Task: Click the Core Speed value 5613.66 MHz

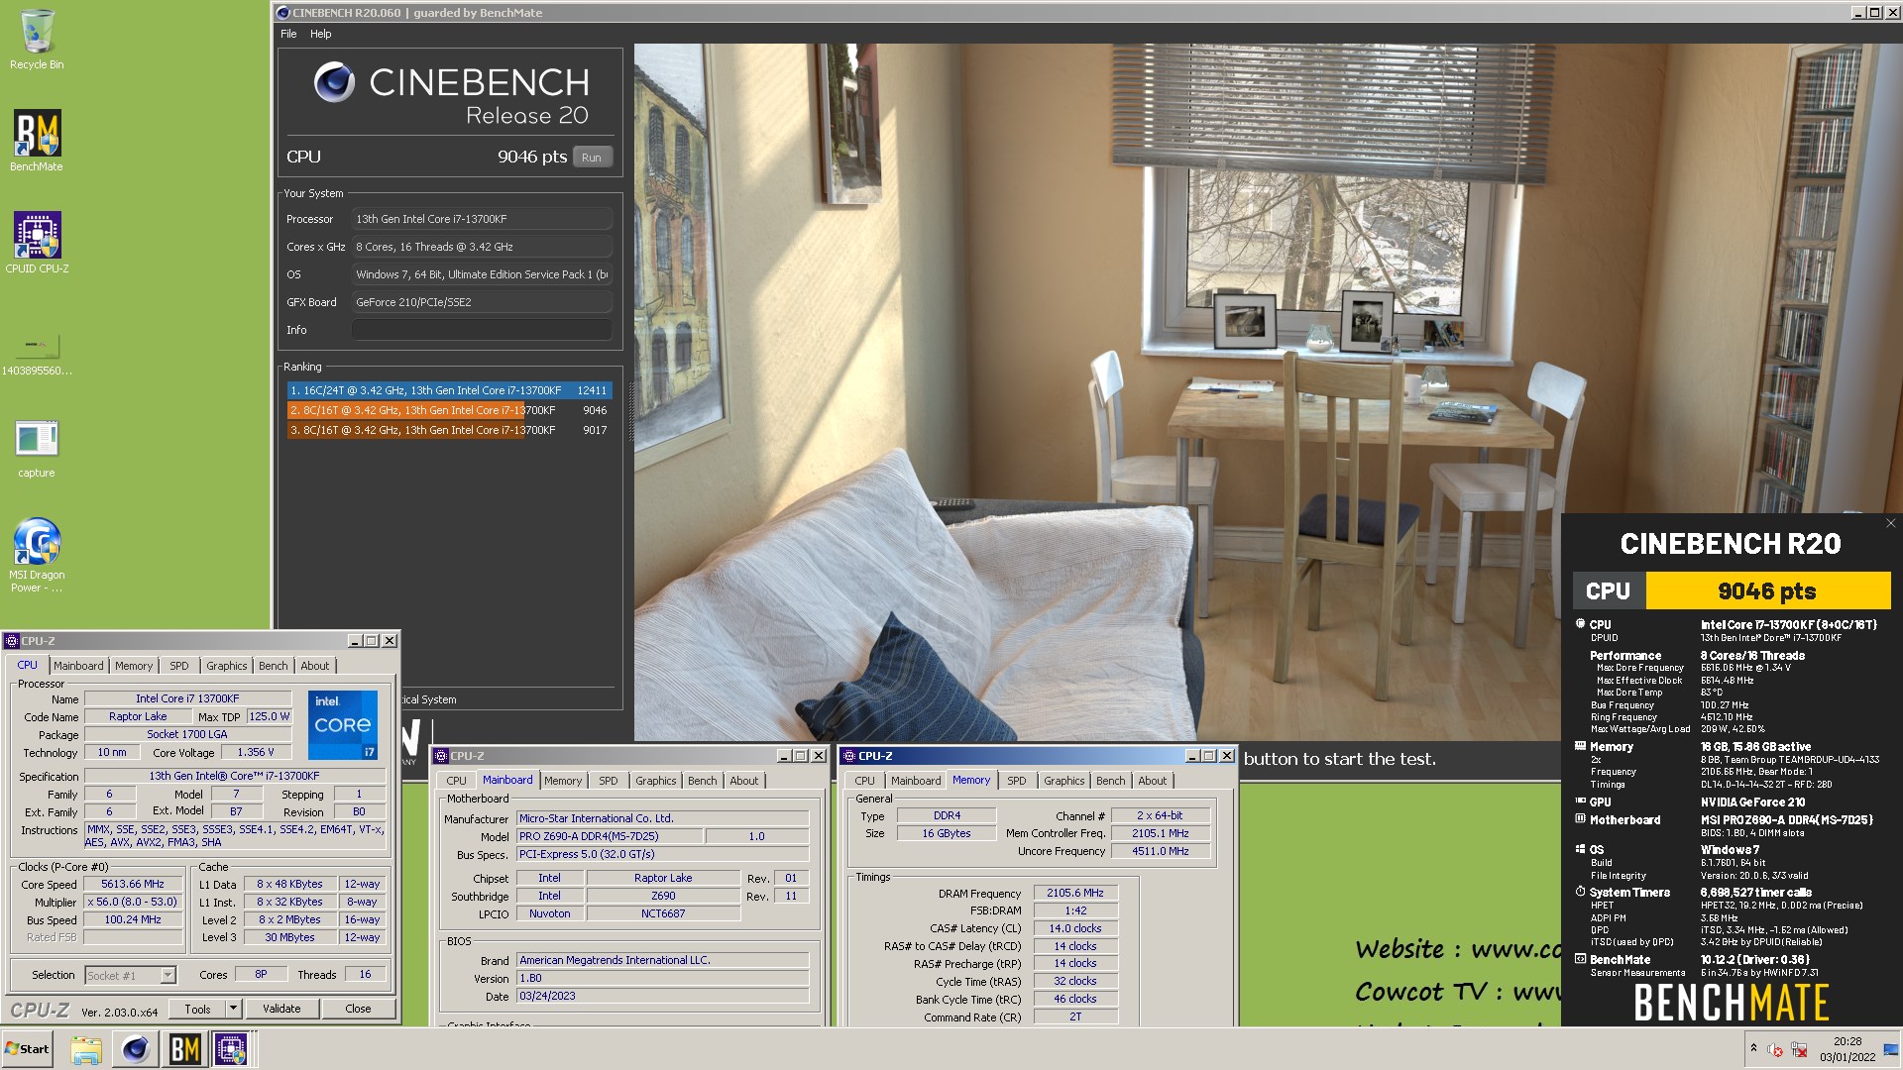Action: pyautogui.click(x=133, y=884)
